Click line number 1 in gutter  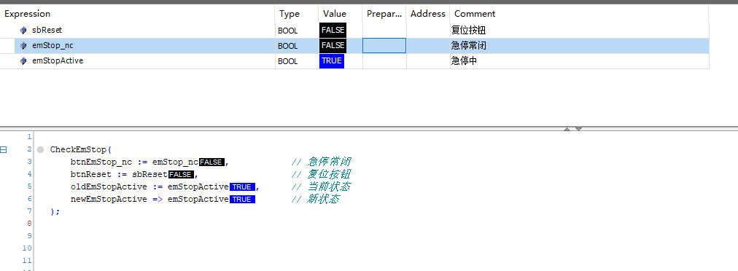[x=29, y=137]
